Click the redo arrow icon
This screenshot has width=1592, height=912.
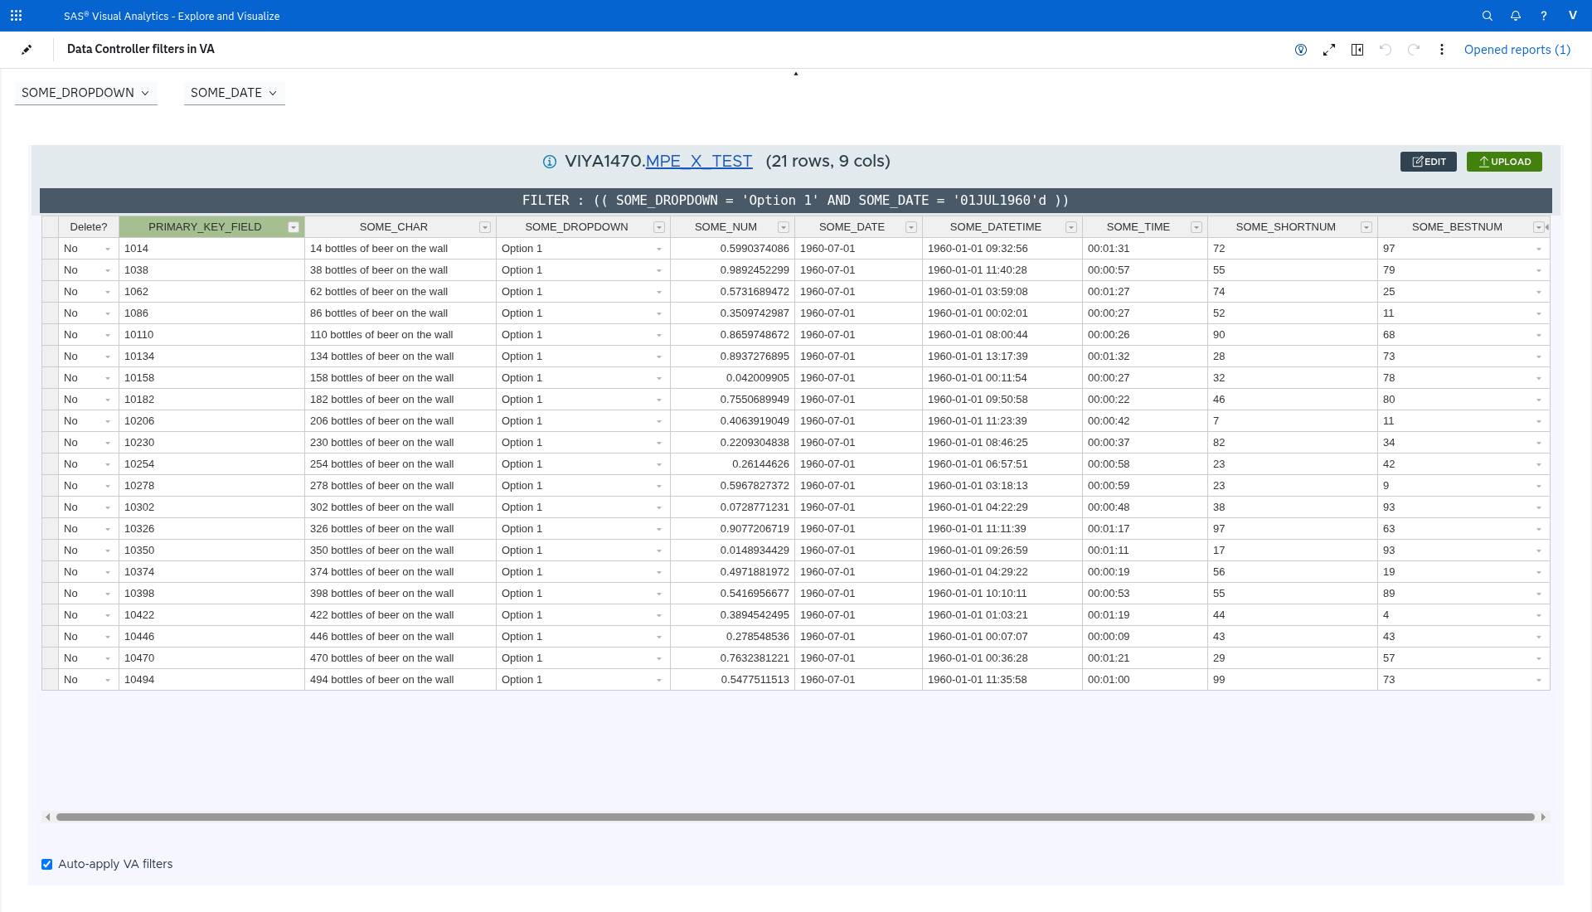tap(1414, 50)
